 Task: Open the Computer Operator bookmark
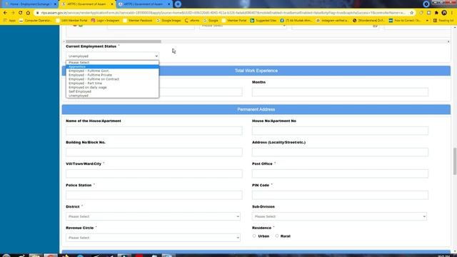click(x=35, y=21)
